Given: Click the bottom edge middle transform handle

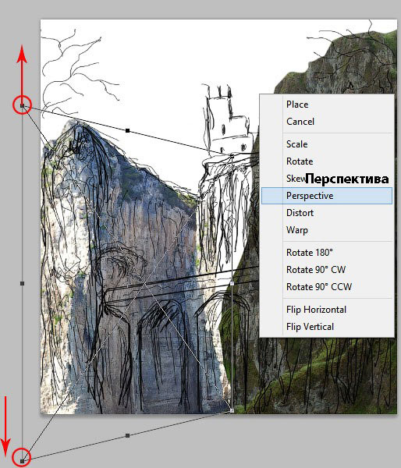Looking at the screenshot, I should click(x=127, y=435).
